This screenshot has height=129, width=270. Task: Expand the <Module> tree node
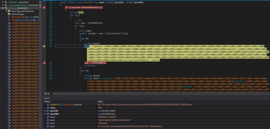click(3, 2)
